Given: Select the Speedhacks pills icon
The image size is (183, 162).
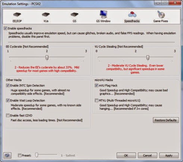Looking at the screenshot, I should pyautogui.click(x=132, y=14).
